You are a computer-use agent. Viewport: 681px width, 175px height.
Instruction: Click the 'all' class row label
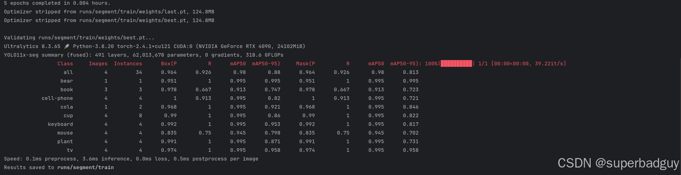click(68, 72)
